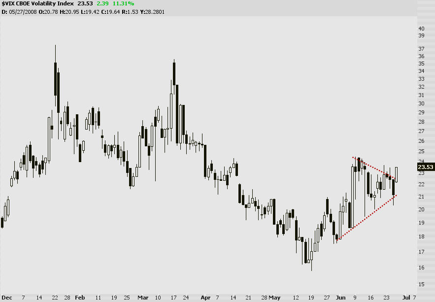
Task: Click the close value C:19.64
Action: click(110, 12)
